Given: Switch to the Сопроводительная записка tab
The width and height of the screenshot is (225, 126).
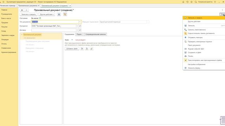Looking at the screenshot, I should pos(96,34).
